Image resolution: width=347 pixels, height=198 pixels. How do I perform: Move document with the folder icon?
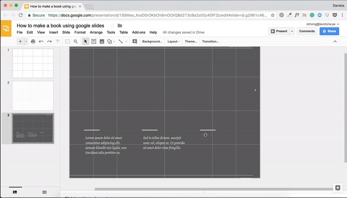(x=120, y=26)
